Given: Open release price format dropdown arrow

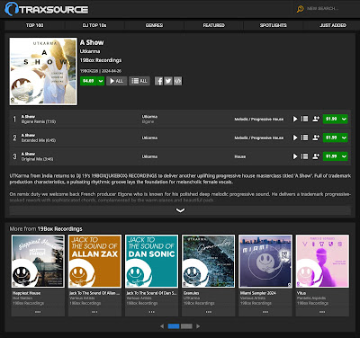Looking at the screenshot, I should [x=101, y=81].
